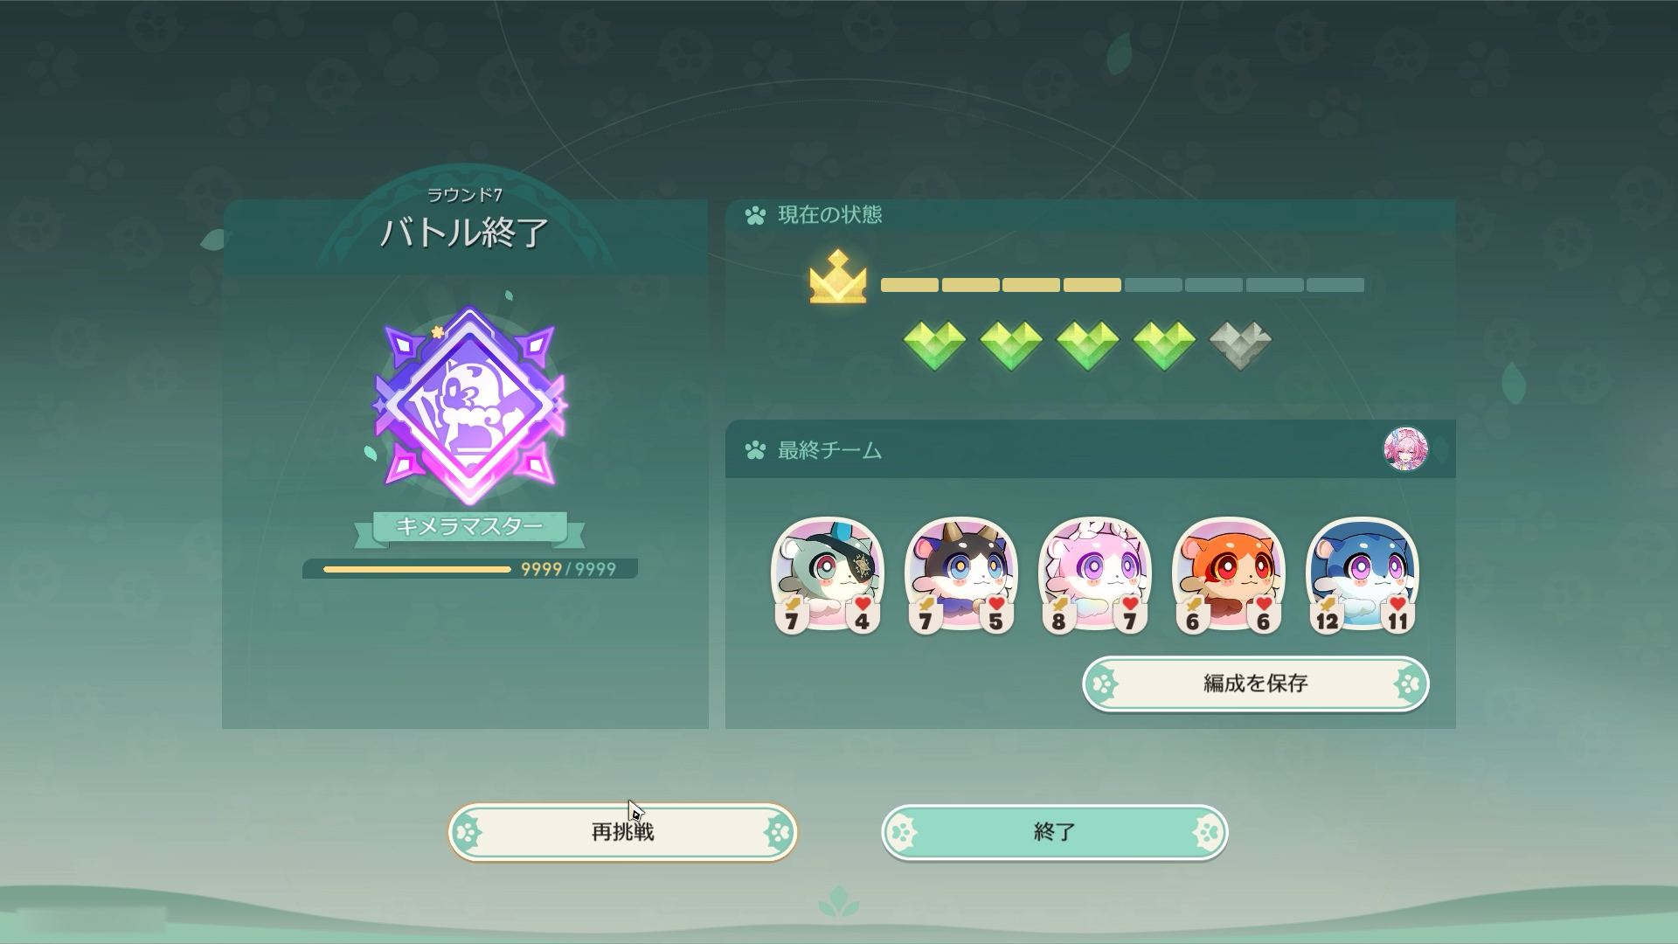Viewport: 1678px width, 944px height.
Task: Select the horned black chimera thumbnail
Action: pos(960,574)
